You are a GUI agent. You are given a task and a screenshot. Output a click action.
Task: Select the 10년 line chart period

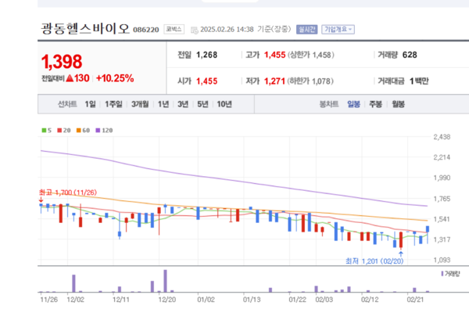point(224,104)
